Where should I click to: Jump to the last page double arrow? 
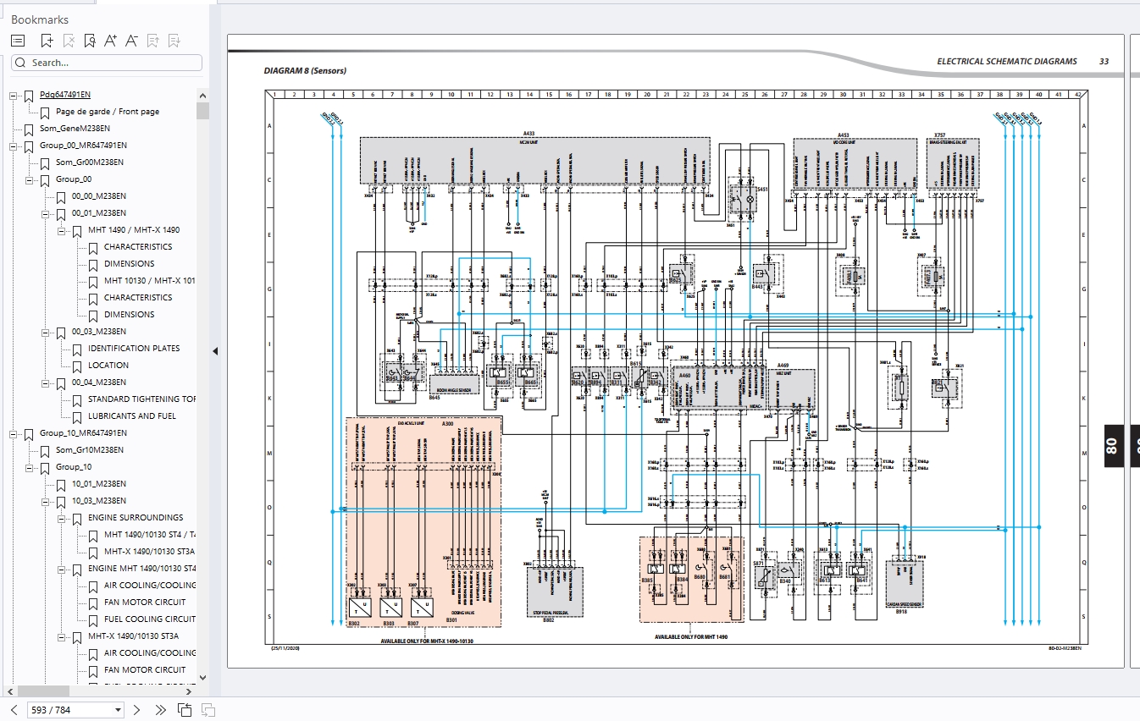(161, 710)
